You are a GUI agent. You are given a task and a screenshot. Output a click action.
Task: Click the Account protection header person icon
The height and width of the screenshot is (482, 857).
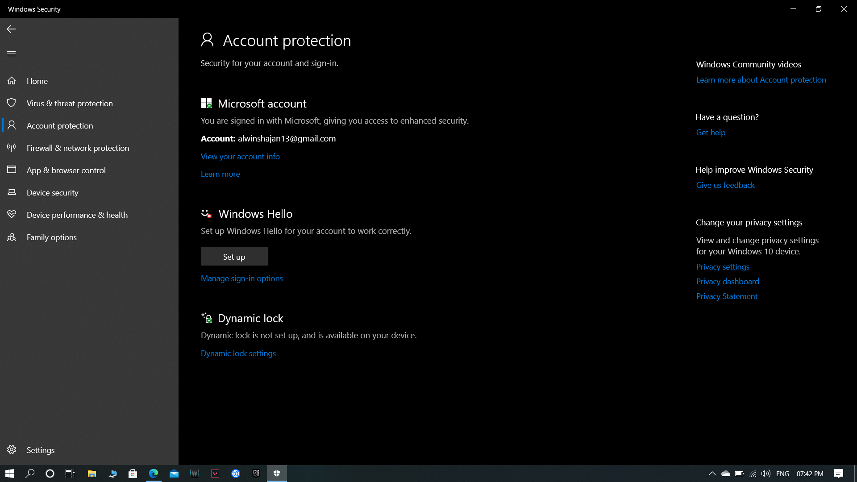(x=207, y=40)
